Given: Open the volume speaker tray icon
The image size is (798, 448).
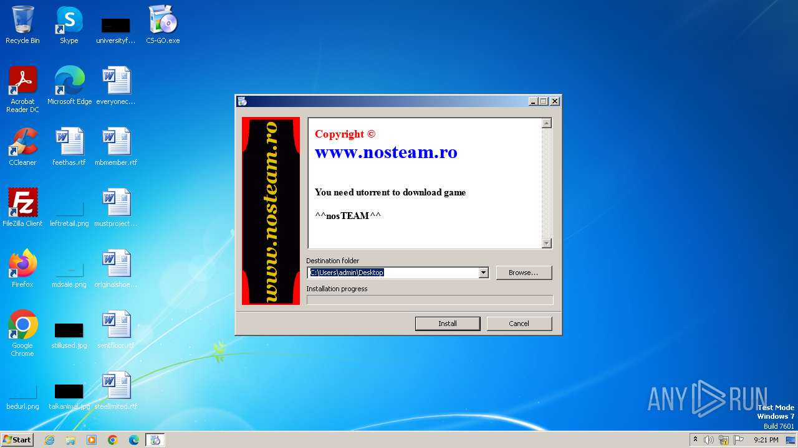Looking at the screenshot, I should coord(709,440).
